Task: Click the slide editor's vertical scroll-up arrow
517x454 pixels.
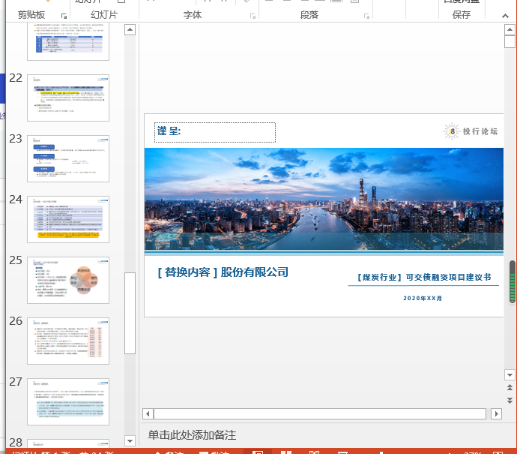Action: (509, 30)
